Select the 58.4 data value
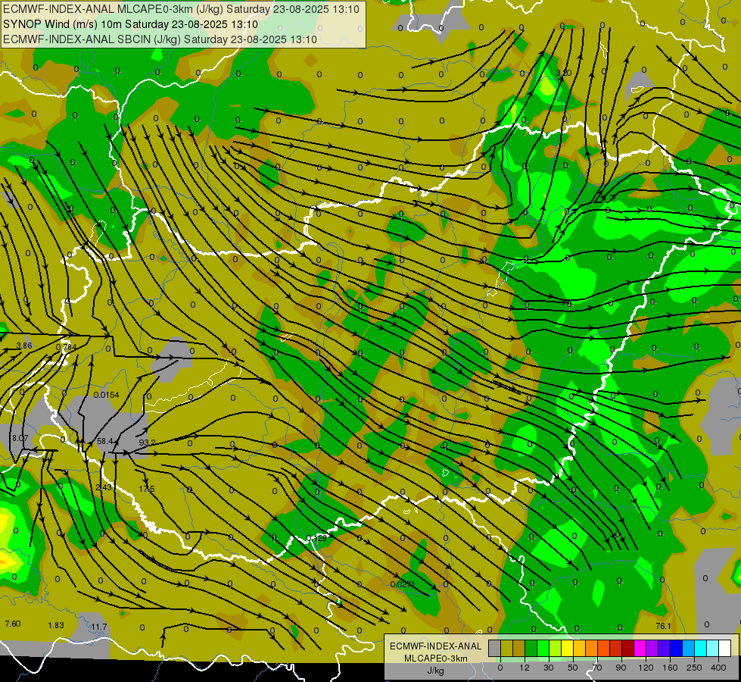This screenshot has width=741, height=682. click(x=105, y=441)
